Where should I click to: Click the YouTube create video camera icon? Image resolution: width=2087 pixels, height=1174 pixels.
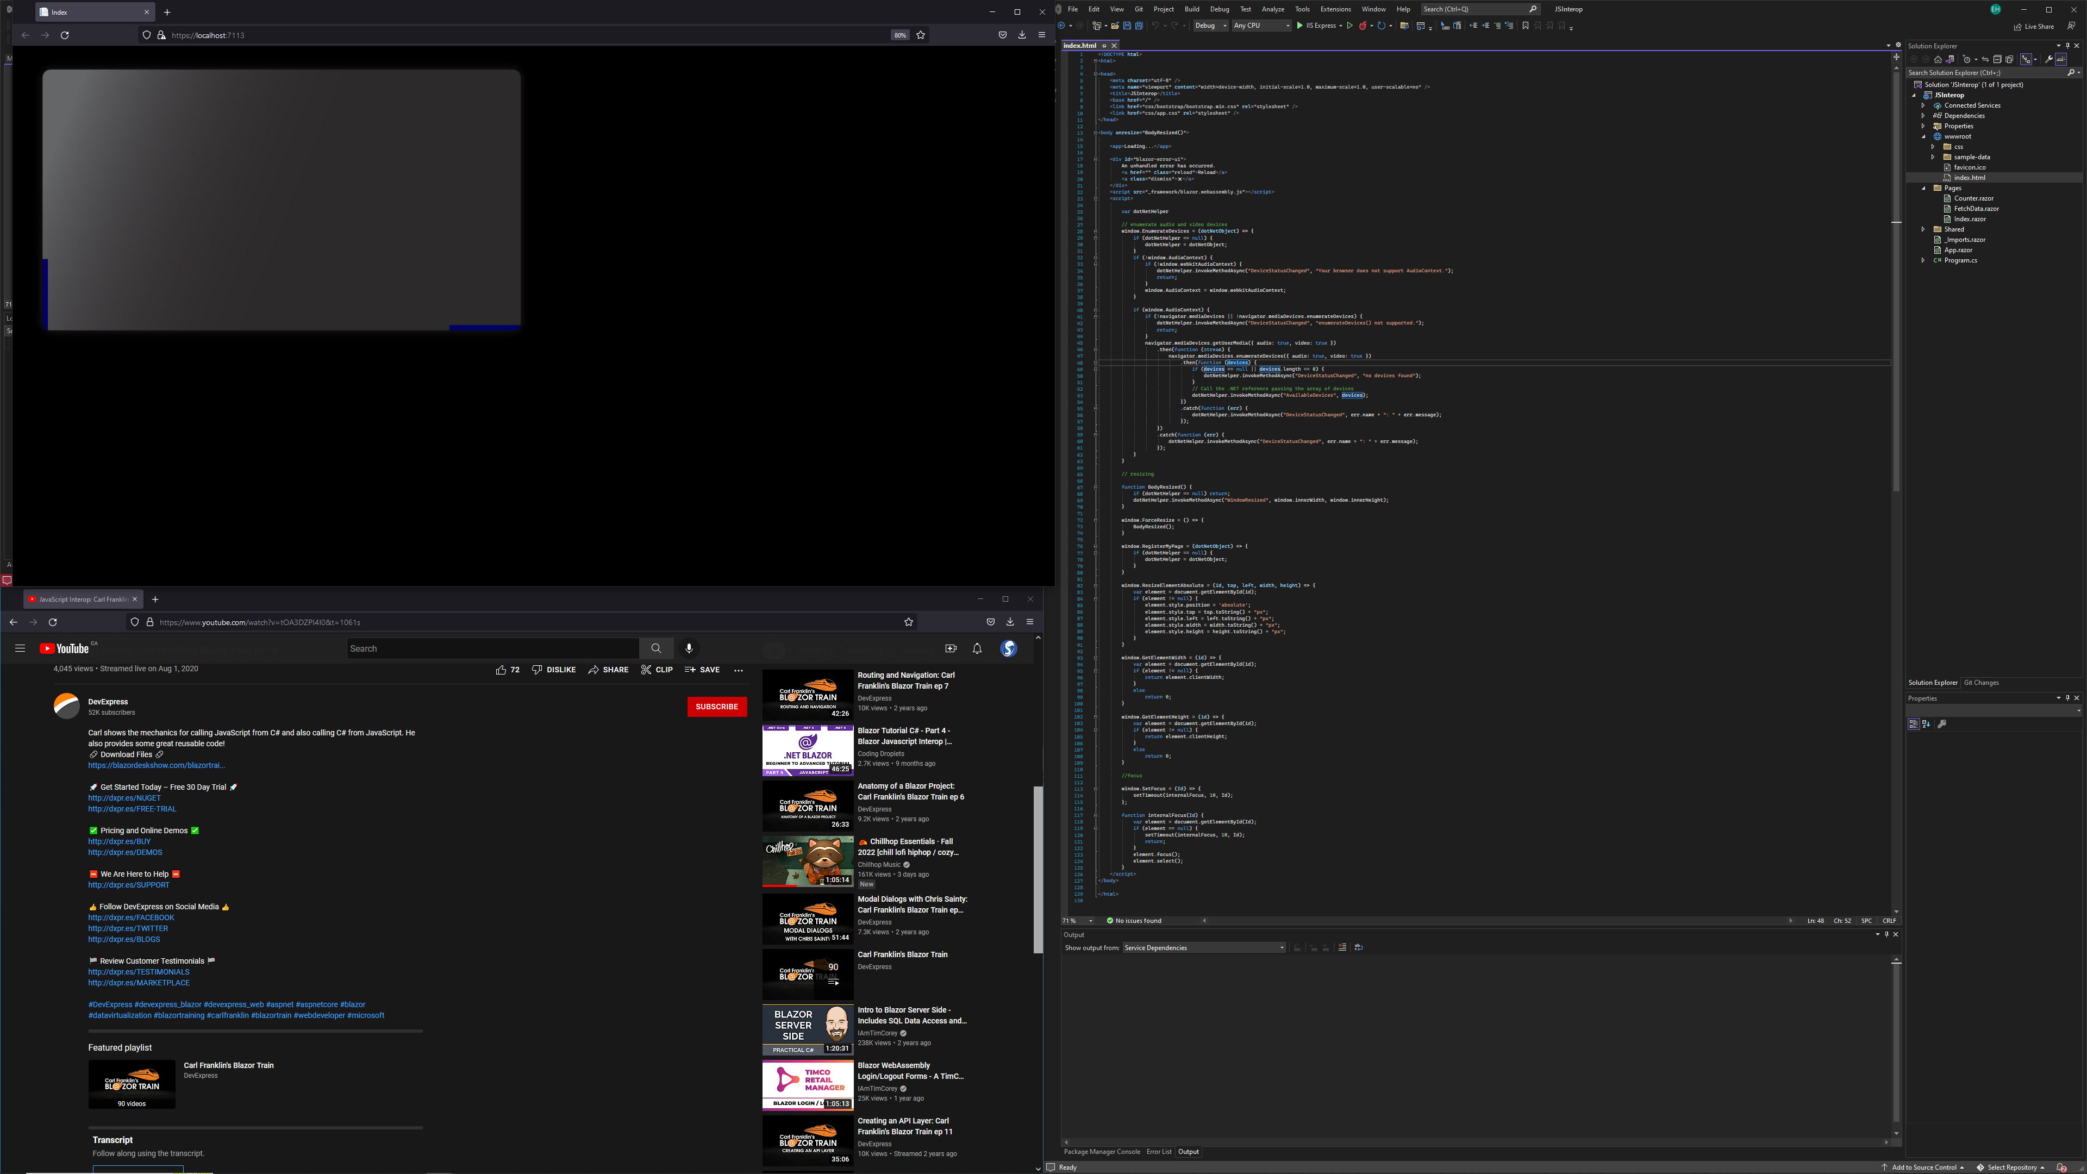pos(951,648)
